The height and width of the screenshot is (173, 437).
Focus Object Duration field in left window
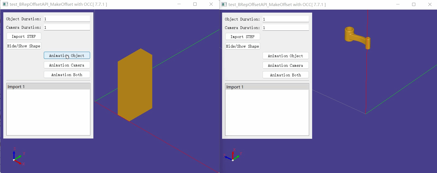point(67,19)
